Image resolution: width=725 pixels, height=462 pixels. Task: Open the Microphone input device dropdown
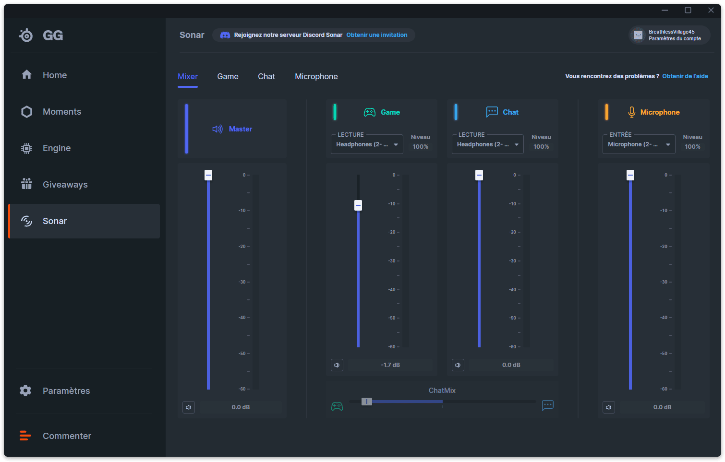tap(639, 144)
